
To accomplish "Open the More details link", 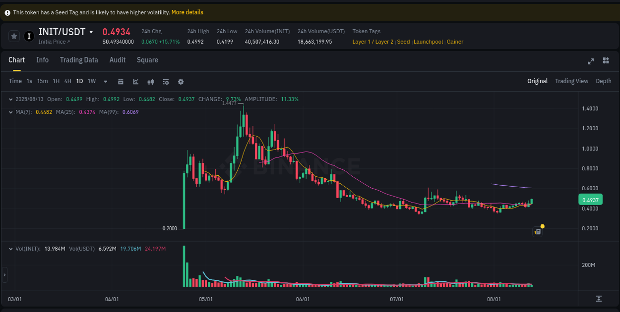I will tap(187, 12).
